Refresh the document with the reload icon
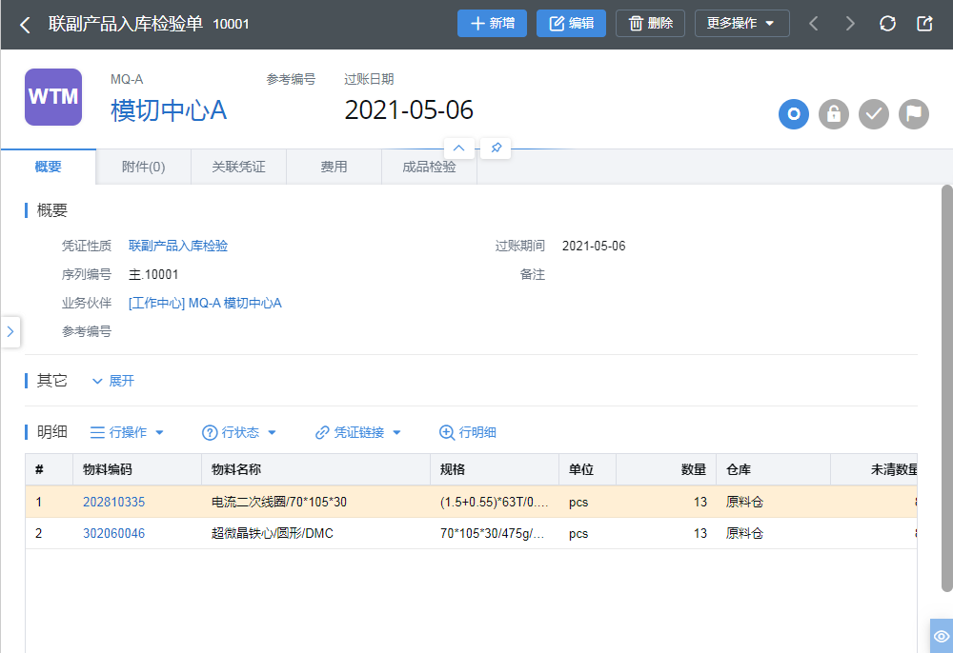 [887, 24]
